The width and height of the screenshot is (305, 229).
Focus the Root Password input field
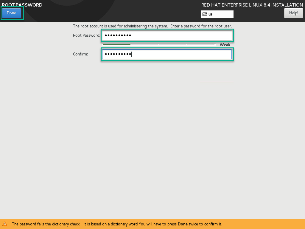point(167,35)
